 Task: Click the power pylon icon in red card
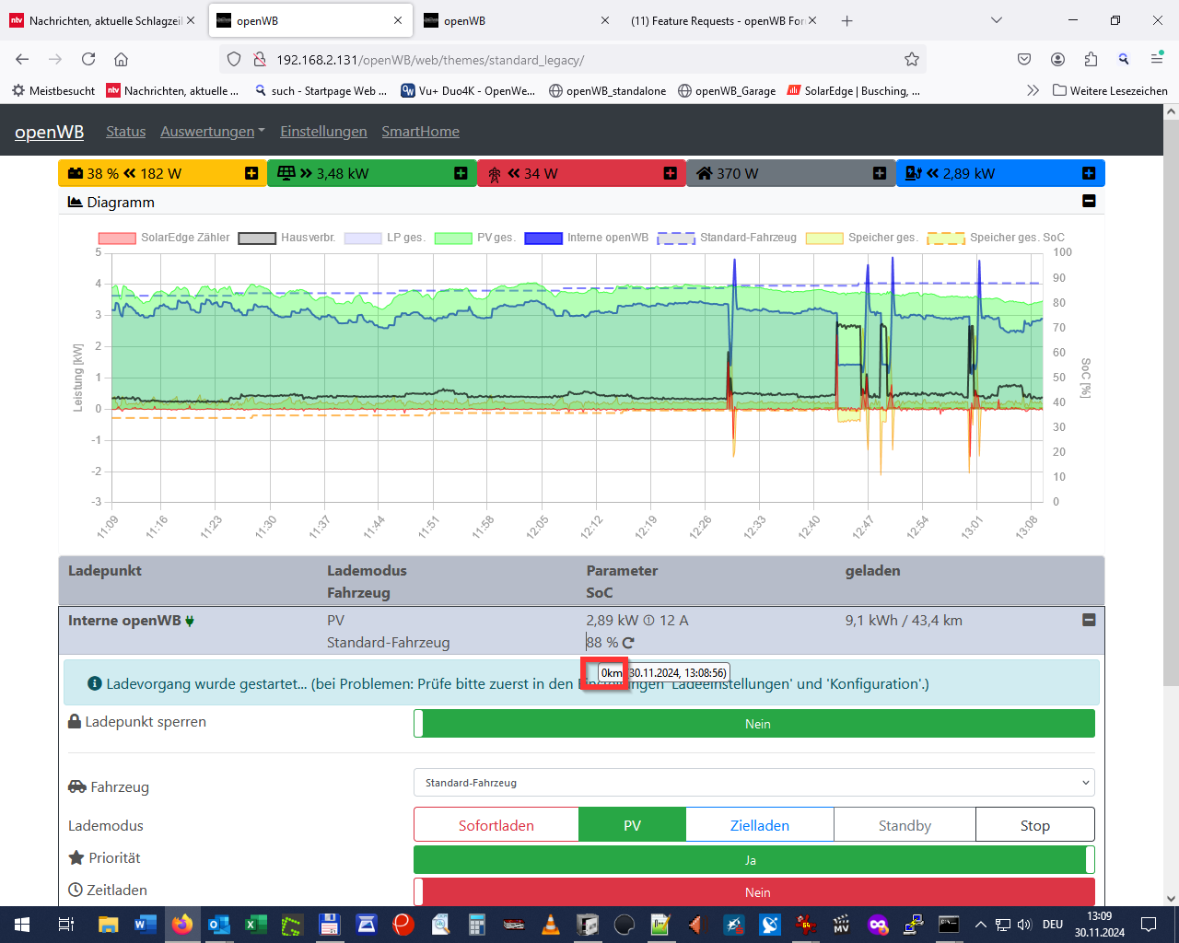click(495, 174)
